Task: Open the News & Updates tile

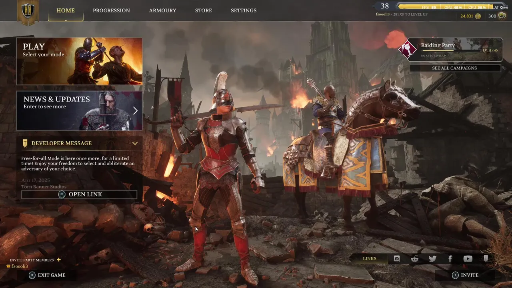Action: tap(79, 110)
